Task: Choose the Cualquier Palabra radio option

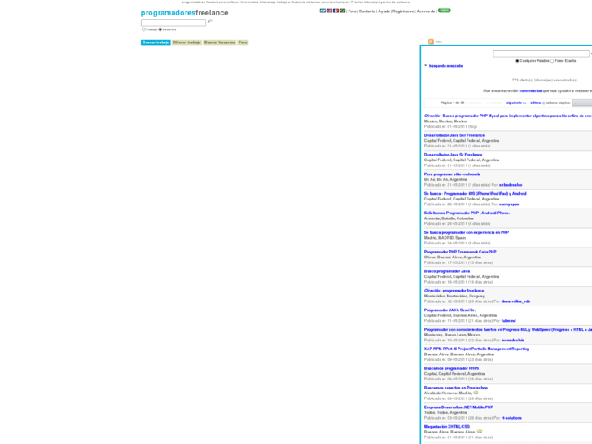Action: (517, 61)
